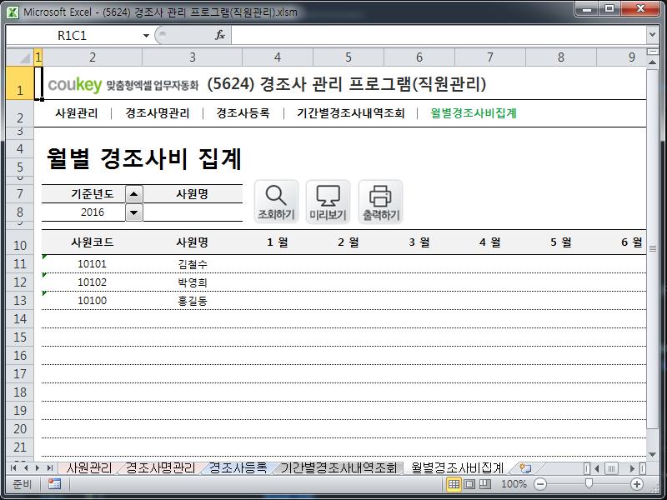The image size is (667, 500).
Task: Click the horizontal scrollbar right arrow
Action: point(633,468)
